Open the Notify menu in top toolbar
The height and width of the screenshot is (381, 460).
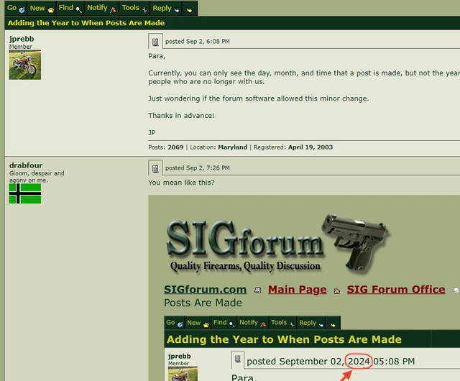[102, 8]
